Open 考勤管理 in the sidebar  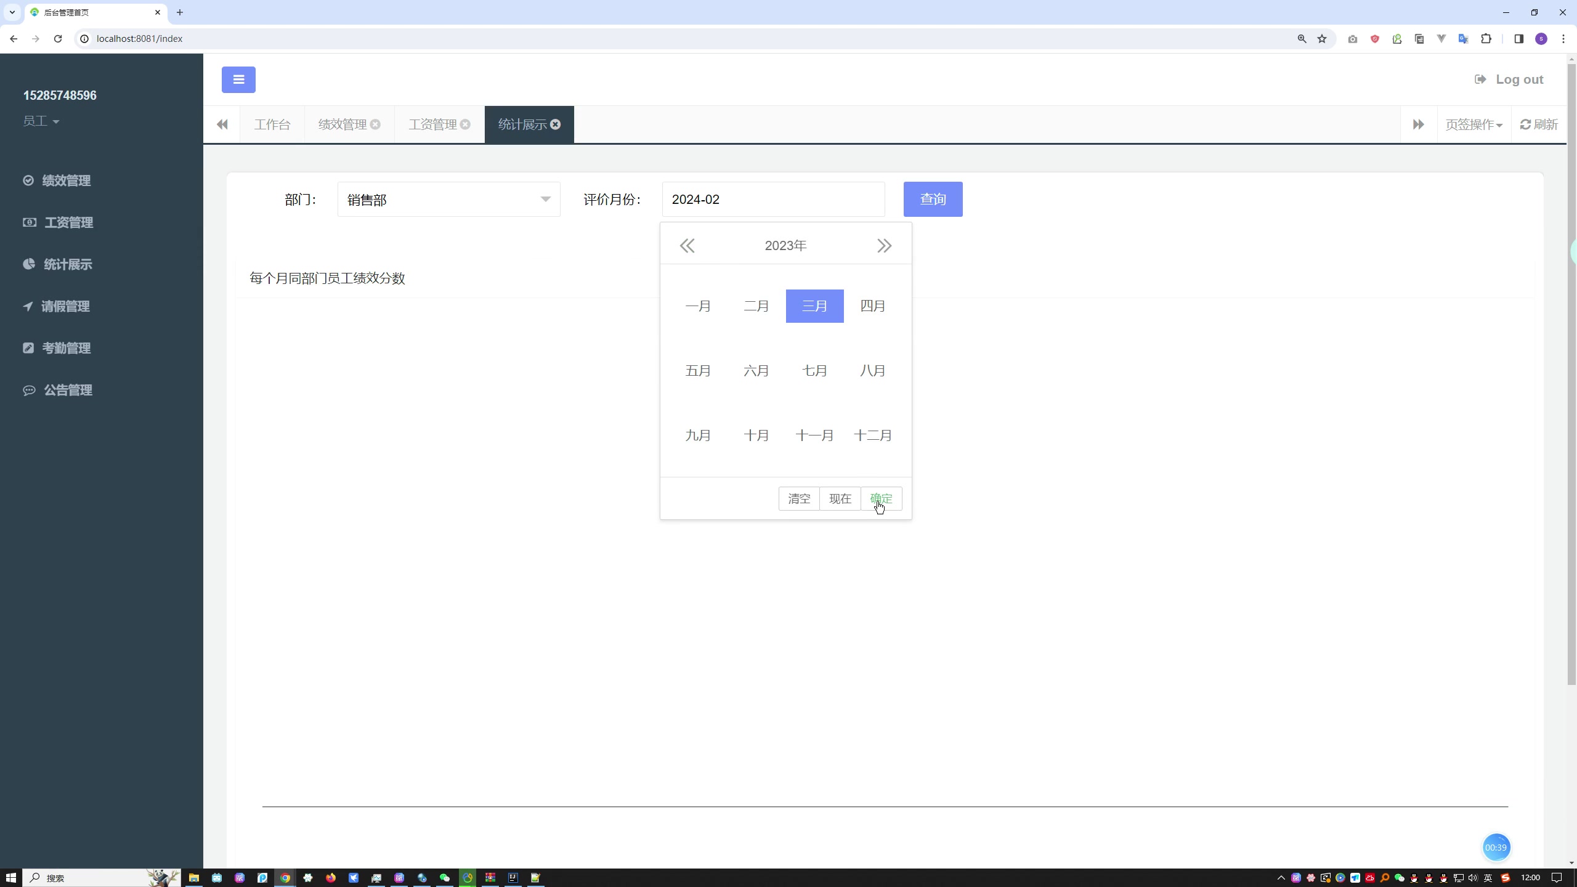[57, 348]
